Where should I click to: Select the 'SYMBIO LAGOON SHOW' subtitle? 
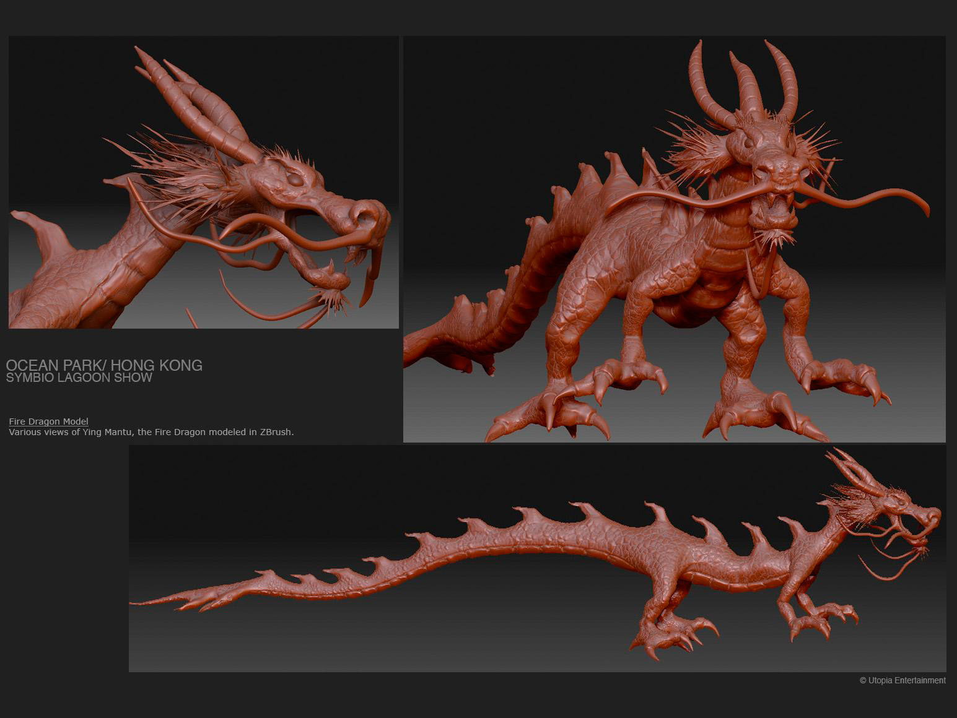(79, 378)
